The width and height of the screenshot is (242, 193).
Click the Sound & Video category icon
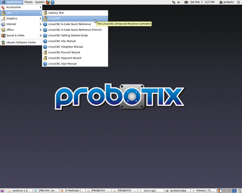[x=3, y=36]
